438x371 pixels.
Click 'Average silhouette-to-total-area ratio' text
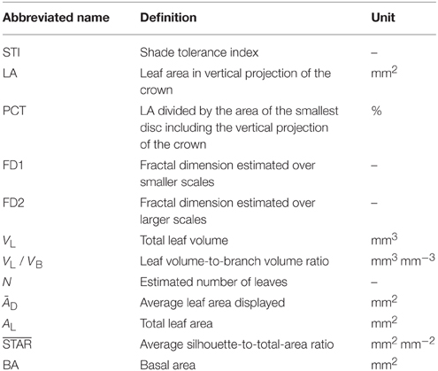click(x=237, y=344)
